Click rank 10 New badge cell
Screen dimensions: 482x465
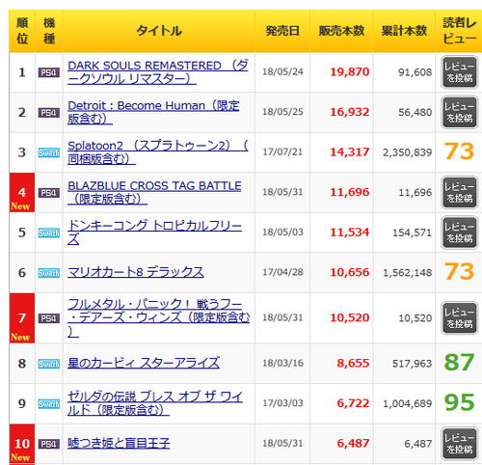point(22,444)
